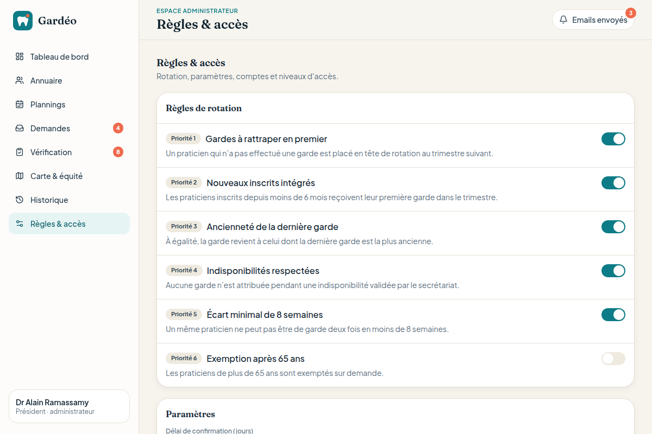Select Règles & accès menu item

coord(69,224)
